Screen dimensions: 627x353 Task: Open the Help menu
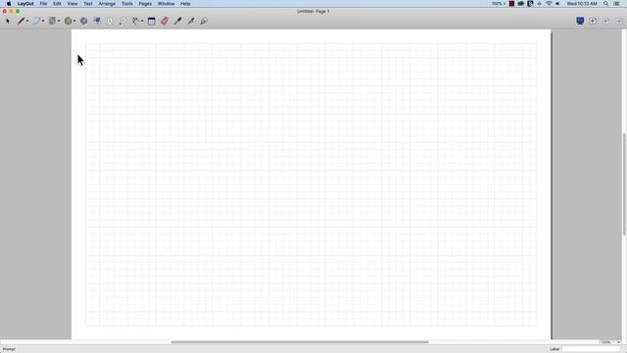coord(185,4)
